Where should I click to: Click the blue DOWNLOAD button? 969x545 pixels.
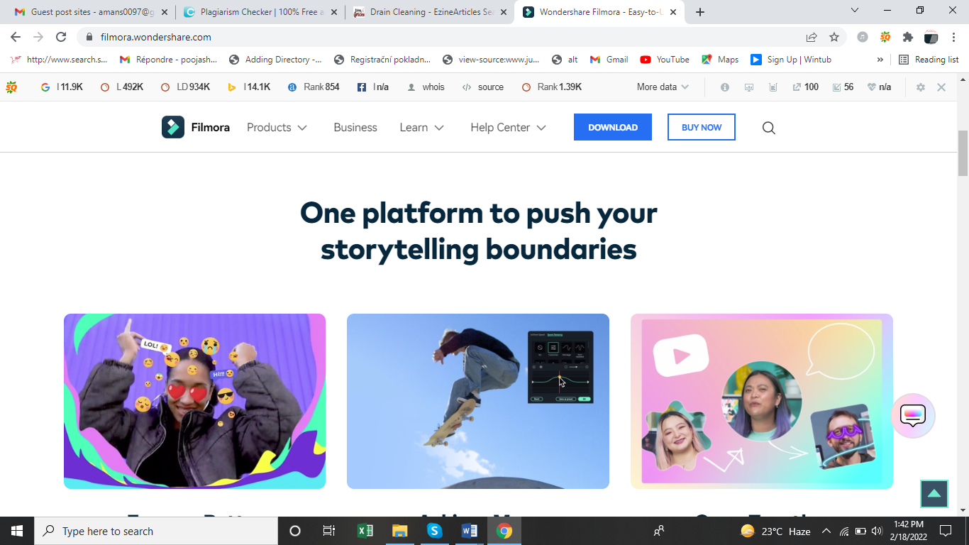point(613,127)
